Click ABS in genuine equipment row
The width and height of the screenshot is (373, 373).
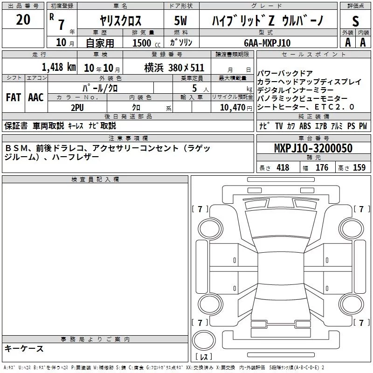tap(305, 126)
